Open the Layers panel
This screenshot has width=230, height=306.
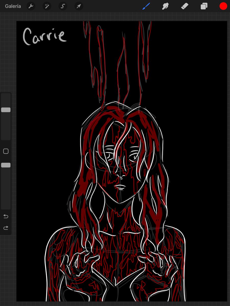tap(204, 6)
